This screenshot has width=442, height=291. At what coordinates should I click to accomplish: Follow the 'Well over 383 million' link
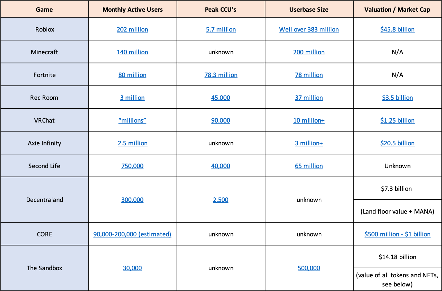point(309,29)
